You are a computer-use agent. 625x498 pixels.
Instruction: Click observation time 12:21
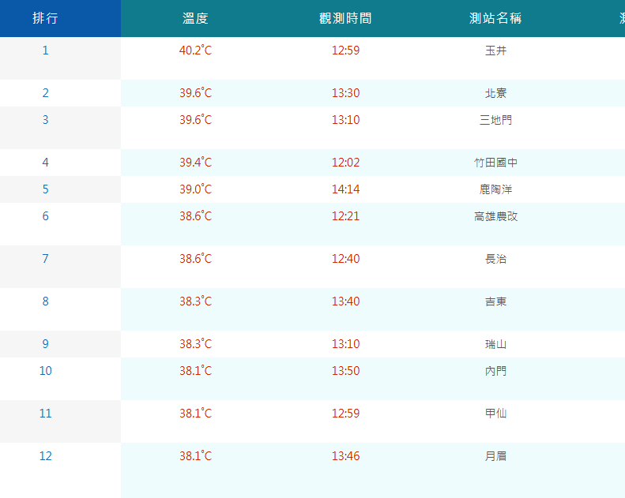point(345,215)
